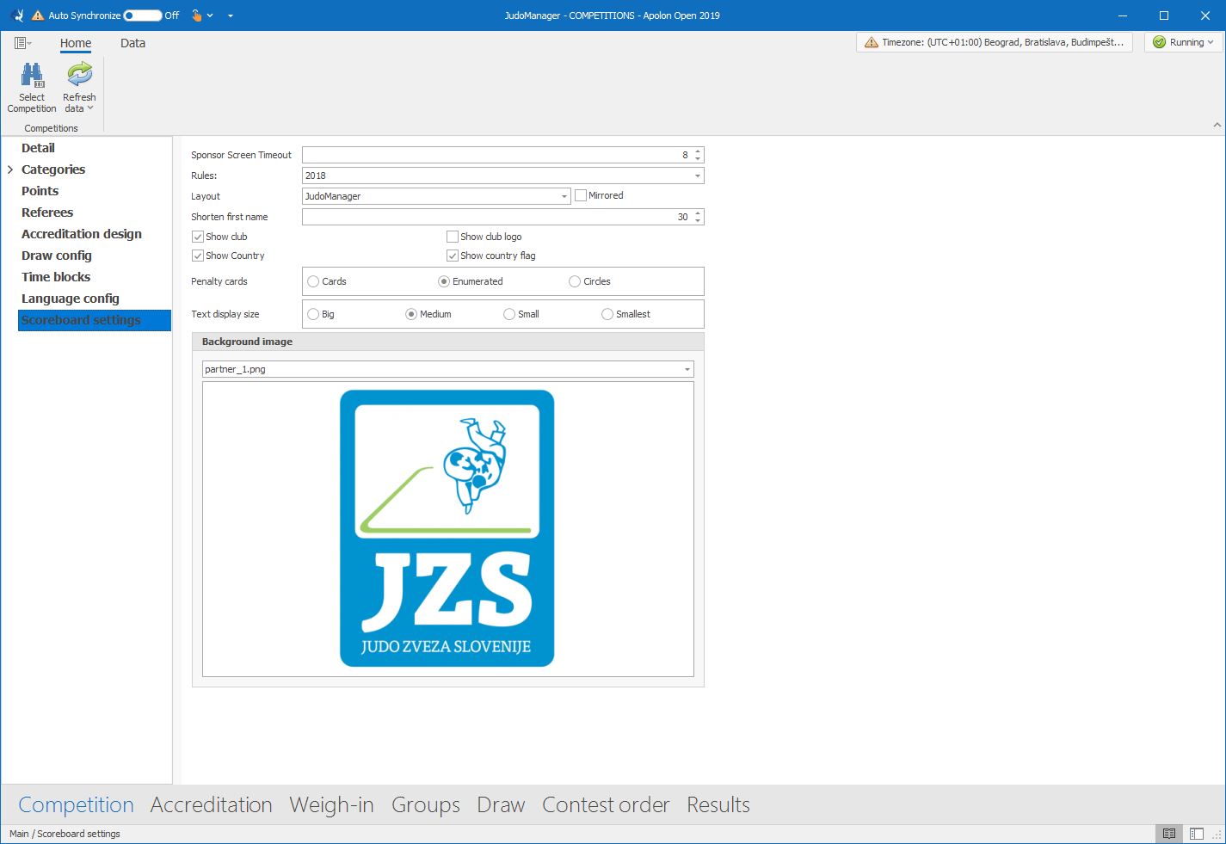Open Time blocks in the sidebar
This screenshot has height=844, width=1226.
(x=56, y=277)
